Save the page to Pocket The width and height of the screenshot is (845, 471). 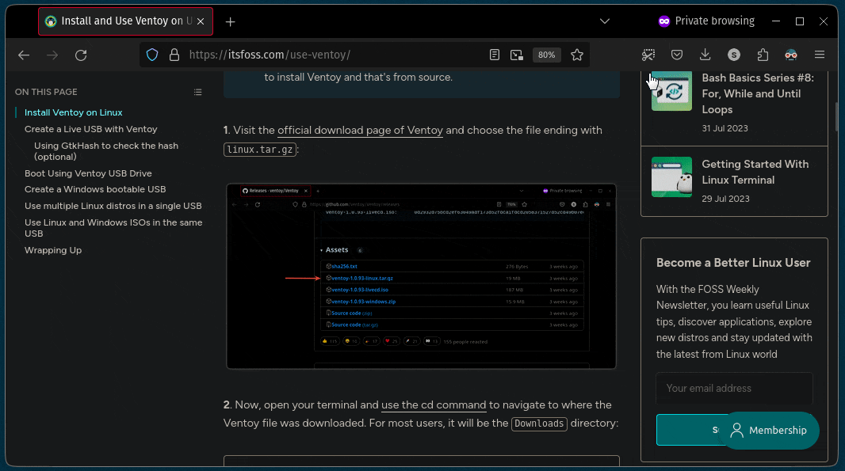click(x=677, y=55)
